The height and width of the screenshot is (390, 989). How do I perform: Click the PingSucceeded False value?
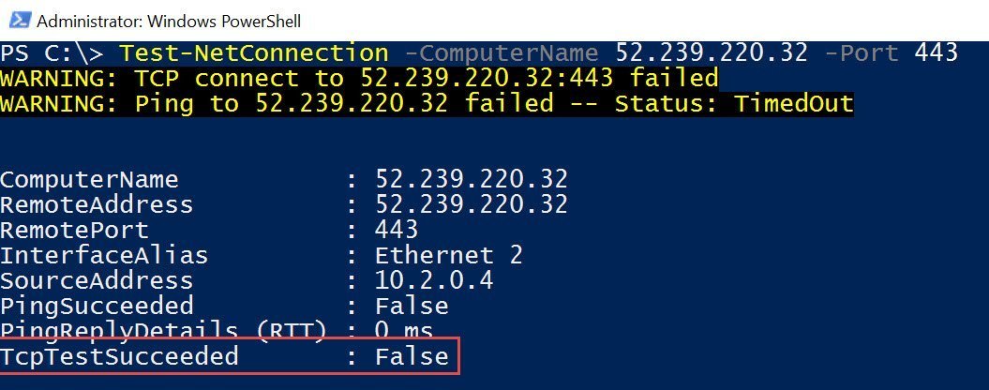pyautogui.click(x=412, y=306)
